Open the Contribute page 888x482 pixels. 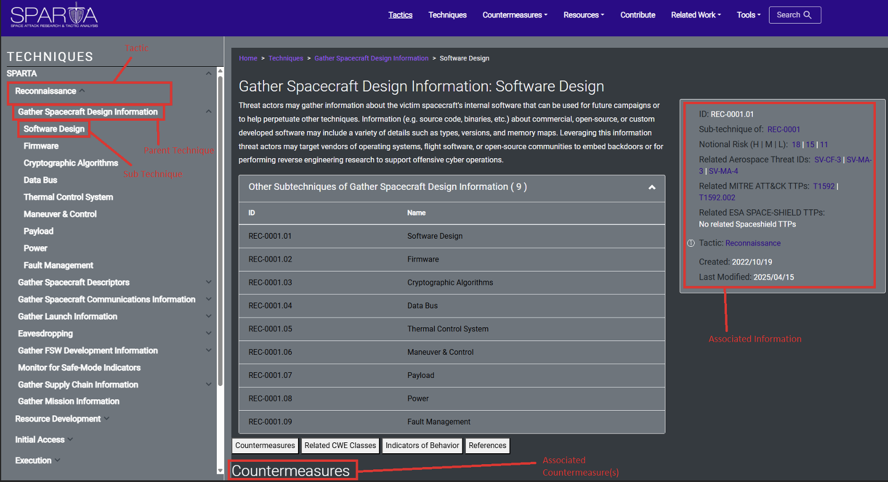tap(638, 15)
